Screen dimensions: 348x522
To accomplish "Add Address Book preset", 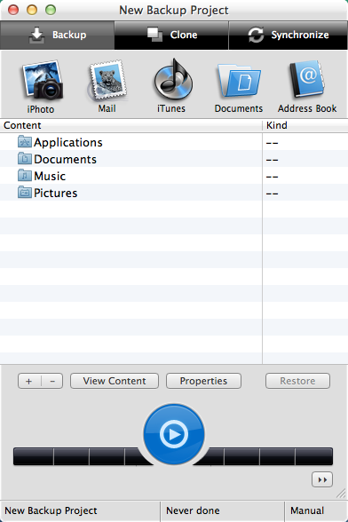I will [307, 86].
